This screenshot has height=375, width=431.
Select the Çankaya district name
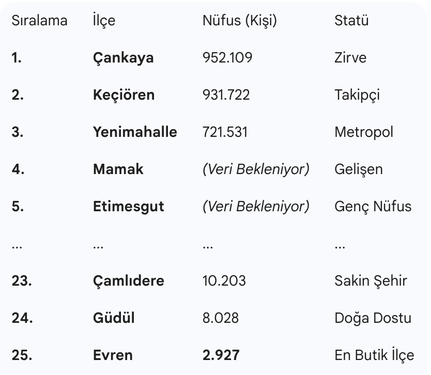coord(123,58)
